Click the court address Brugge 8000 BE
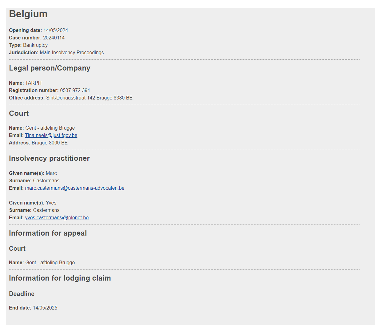Image resolution: width=378 pixels, height=328 pixels. click(50, 143)
